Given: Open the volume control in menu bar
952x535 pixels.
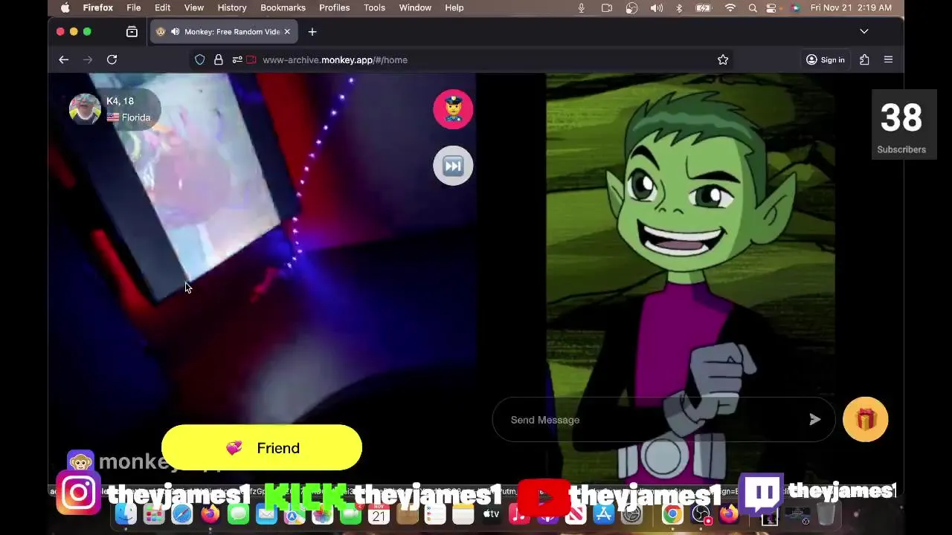Looking at the screenshot, I should click(x=657, y=7).
